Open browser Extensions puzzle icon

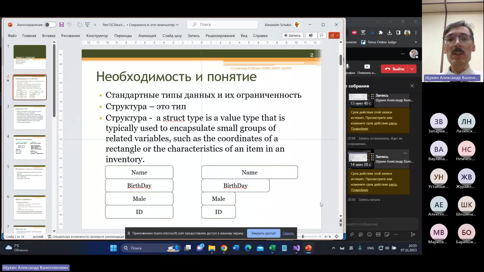381,32
